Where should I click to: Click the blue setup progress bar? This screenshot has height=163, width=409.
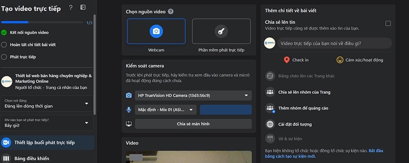pyautogui.click(x=15, y=22)
